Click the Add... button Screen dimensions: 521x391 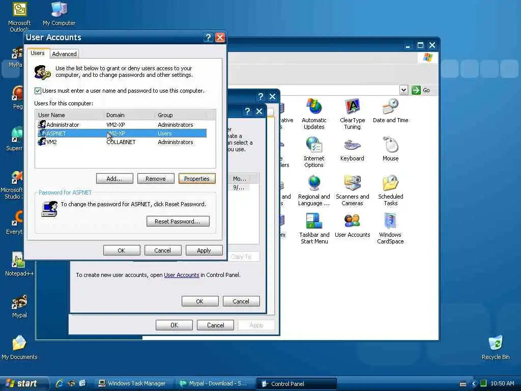[114, 179]
